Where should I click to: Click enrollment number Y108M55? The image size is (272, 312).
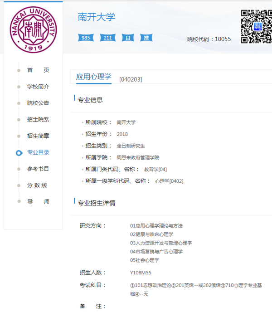point(141,273)
